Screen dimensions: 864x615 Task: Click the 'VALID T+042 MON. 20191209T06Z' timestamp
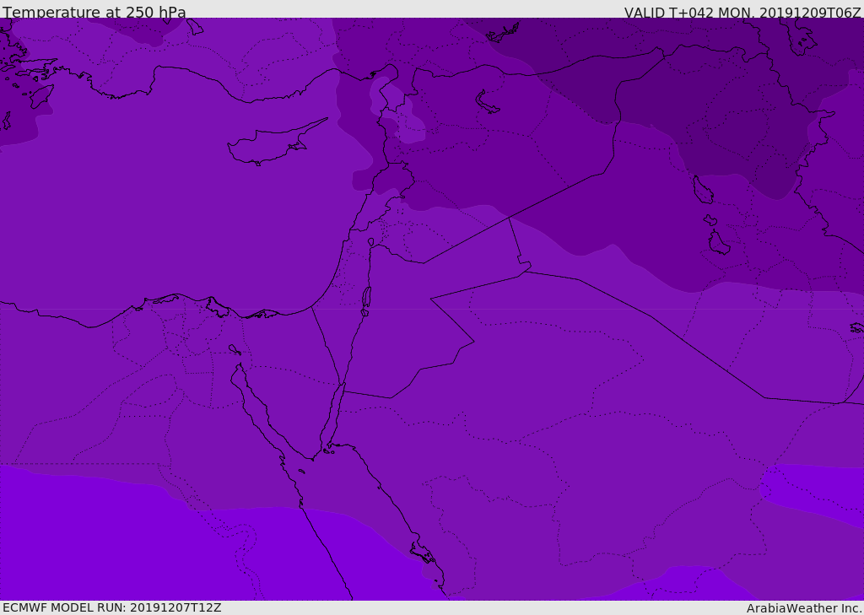(742, 12)
